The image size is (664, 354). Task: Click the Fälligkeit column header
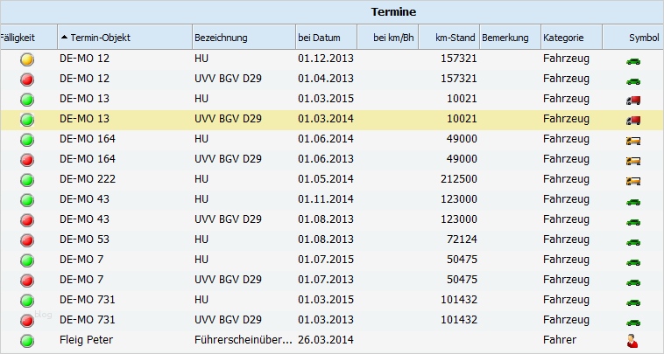coord(18,38)
